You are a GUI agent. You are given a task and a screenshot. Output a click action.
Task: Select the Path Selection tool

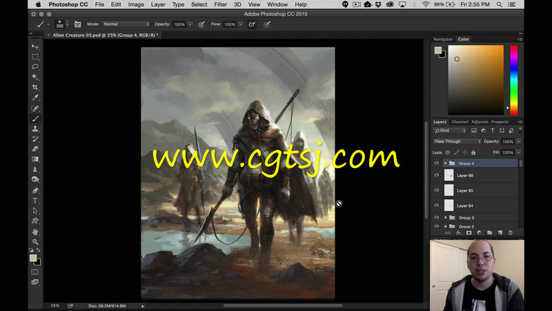pyautogui.click(x=35, y=211)
